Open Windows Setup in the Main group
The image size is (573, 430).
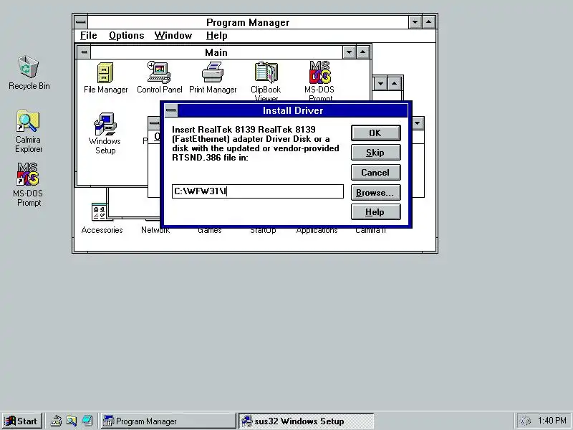coord(105,133)
